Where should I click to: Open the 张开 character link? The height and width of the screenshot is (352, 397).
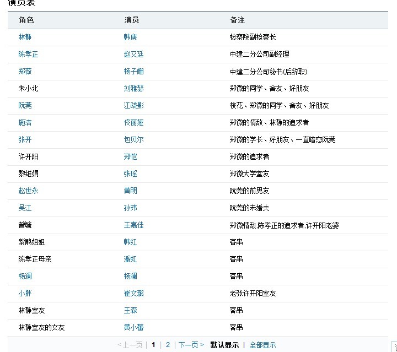click(x=25, y=139)
